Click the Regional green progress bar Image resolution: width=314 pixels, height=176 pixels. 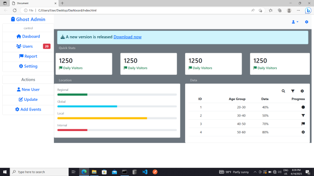click(x=72, y=94)
